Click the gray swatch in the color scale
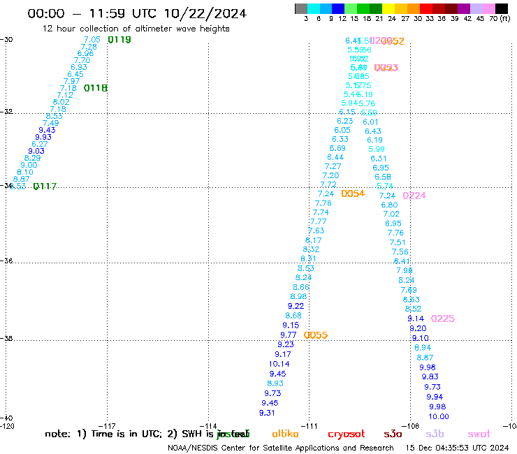The image size is (517, 454). tap(301, 8)
